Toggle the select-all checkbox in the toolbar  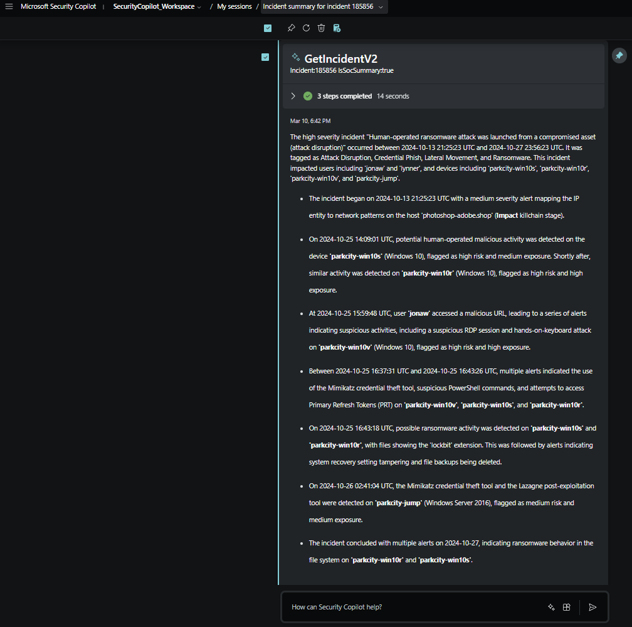(268, 28)
